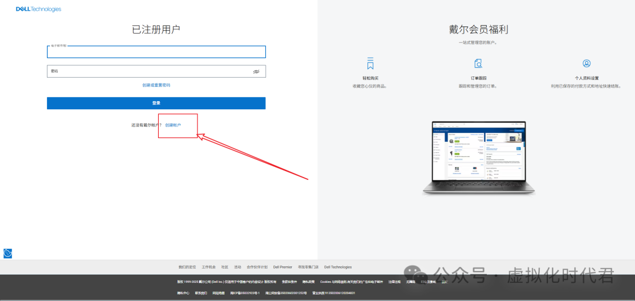This screenshot has width=635, height=301.
Task: Open the Dell Technologies footer link
Action: [337, 267]
